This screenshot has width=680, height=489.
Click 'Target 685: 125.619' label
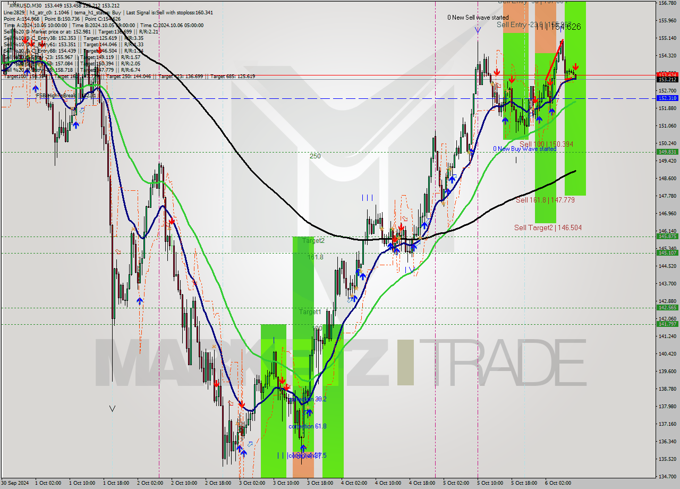coord(233,76)
